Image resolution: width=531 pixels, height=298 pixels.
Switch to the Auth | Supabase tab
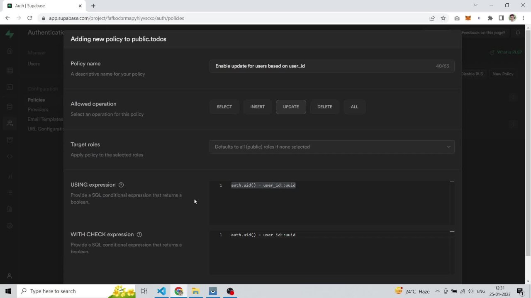[41, 6]
